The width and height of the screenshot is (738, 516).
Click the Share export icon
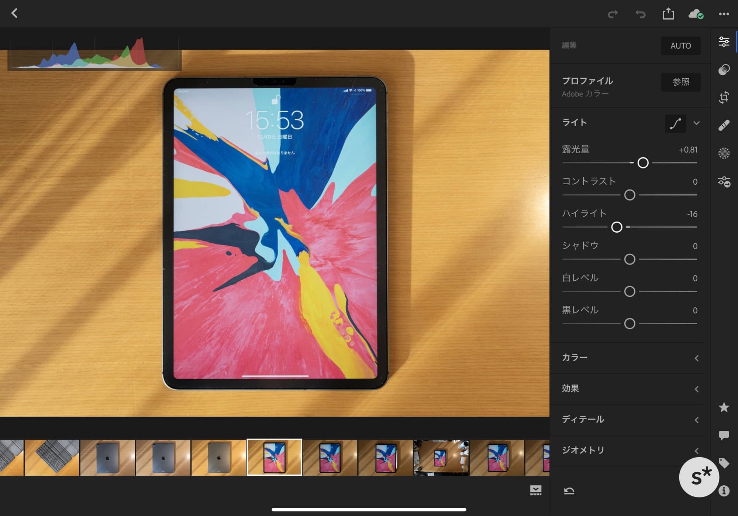[x=668, y=14]
